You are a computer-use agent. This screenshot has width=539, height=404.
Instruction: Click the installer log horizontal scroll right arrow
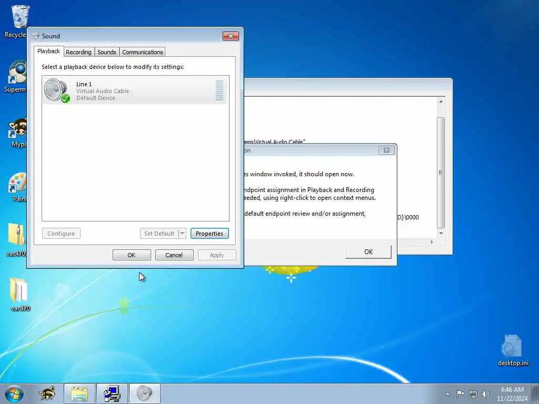tap(432, 242)
